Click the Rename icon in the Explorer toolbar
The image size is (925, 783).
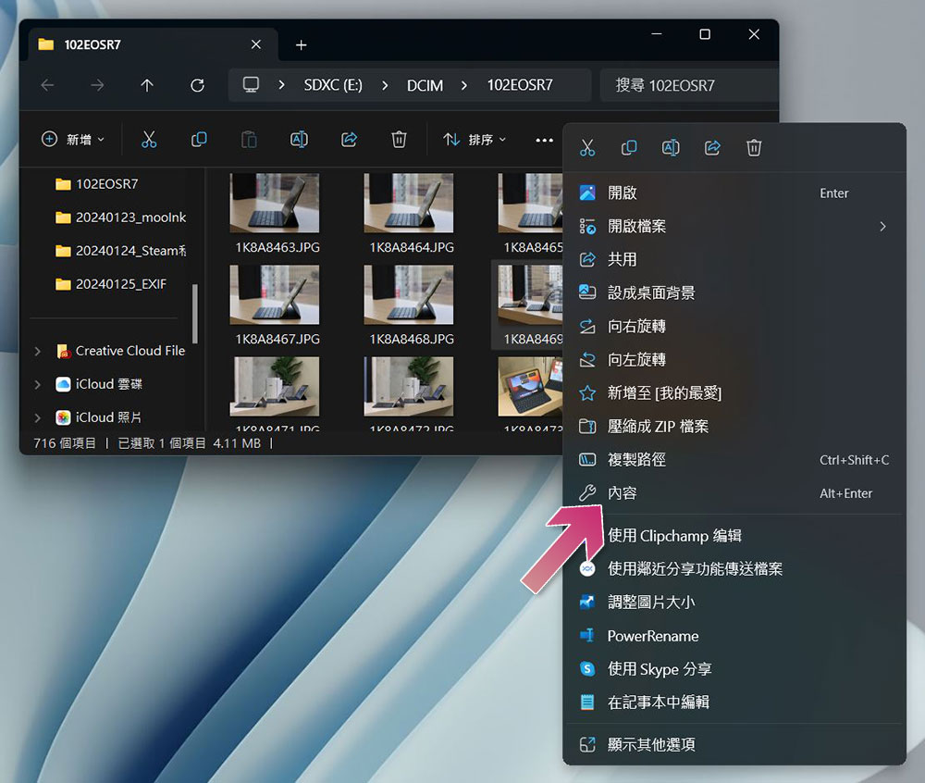pyautogui.click(x=299, y=139)
